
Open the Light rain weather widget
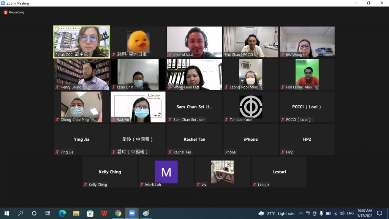277,213
